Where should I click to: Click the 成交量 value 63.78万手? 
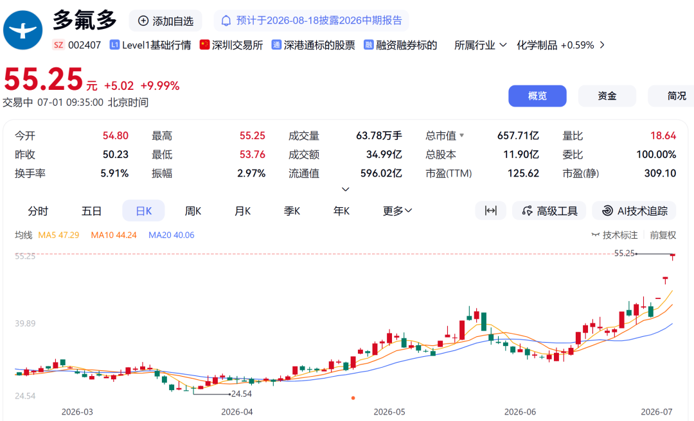[379, 136]
